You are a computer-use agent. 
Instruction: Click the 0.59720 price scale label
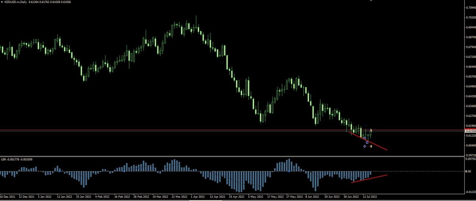pos(470,155)
